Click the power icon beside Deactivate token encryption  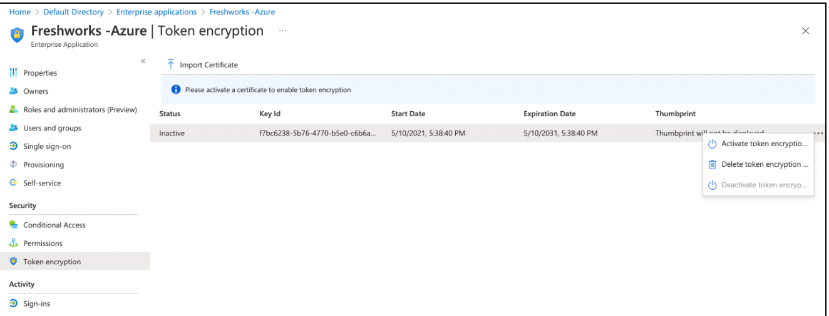coord(712,185)
